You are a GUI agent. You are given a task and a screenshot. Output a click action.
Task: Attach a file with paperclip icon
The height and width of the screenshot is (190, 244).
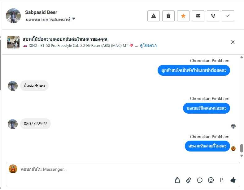[x=189, y=180]
